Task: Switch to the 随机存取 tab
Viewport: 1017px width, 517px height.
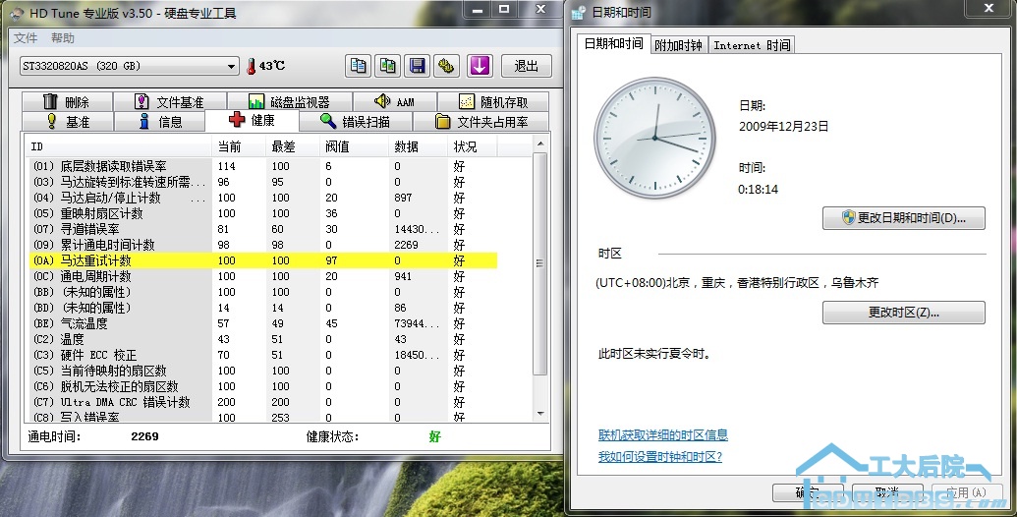Action: tap(493, 102)
